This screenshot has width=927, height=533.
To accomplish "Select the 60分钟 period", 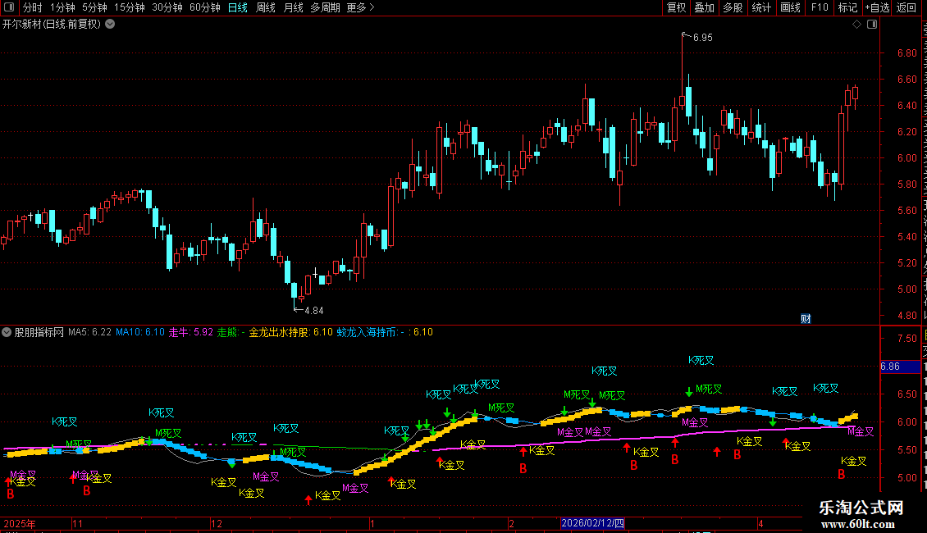I will point(205,7).
